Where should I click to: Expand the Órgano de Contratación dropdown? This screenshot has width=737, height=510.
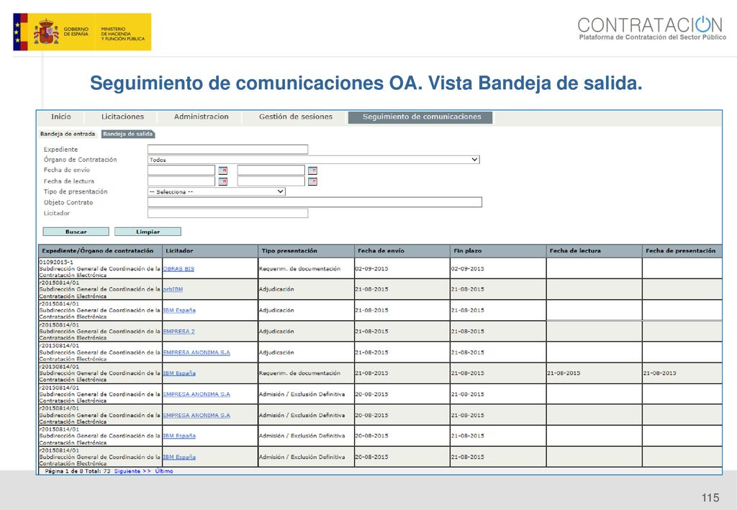[x=314, y=160]
